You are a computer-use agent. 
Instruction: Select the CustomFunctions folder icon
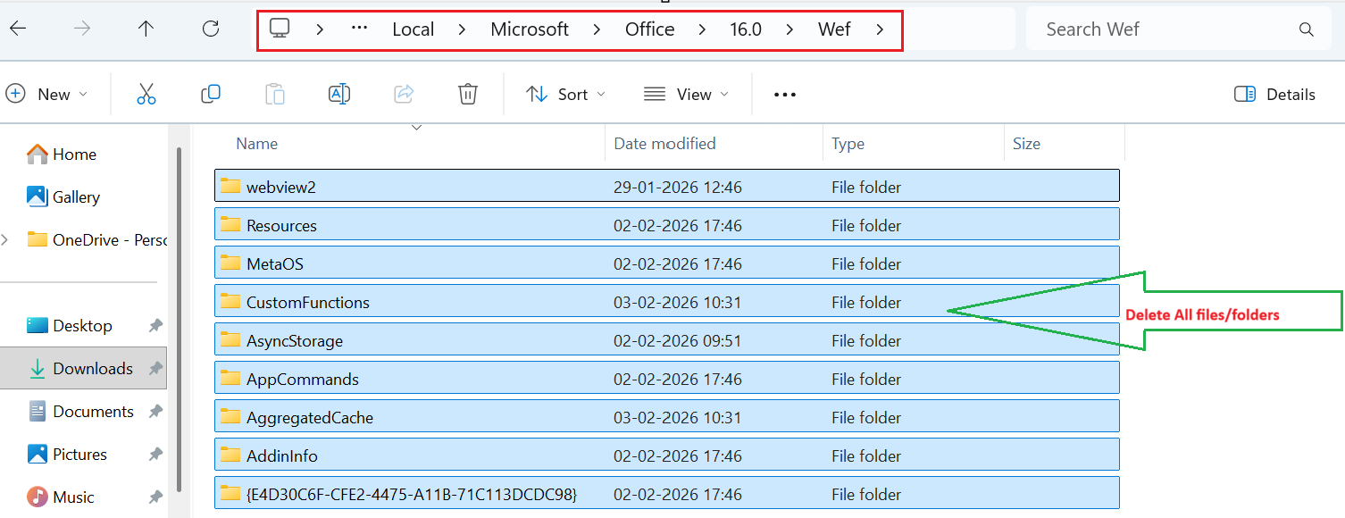[231, 301]
